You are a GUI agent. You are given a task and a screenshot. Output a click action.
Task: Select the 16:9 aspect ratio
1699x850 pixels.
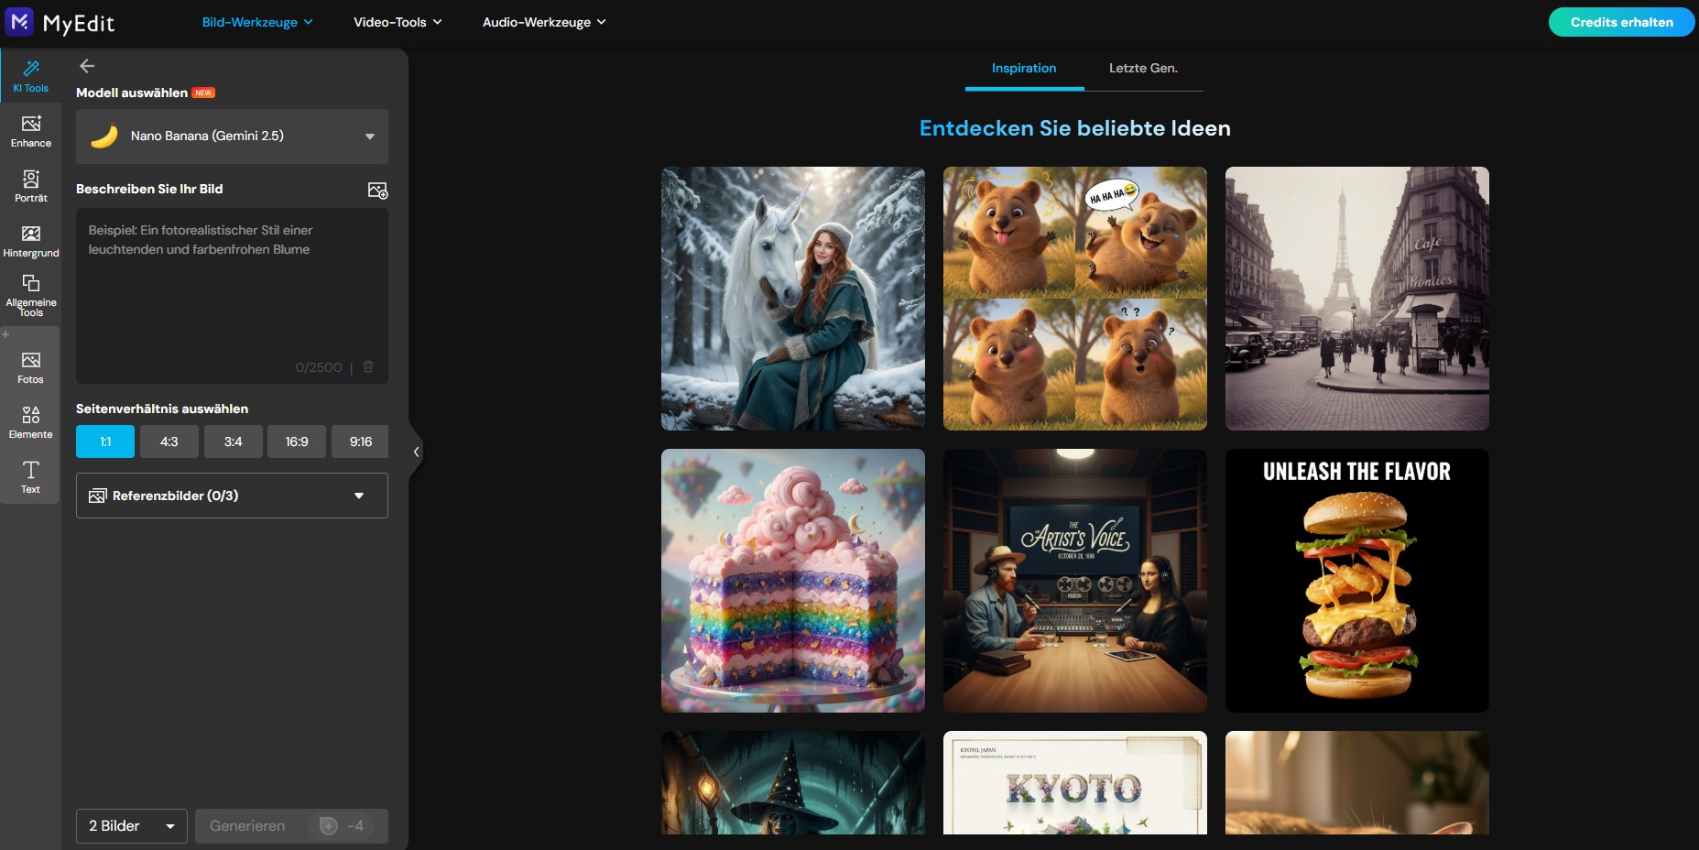pos(297,441)
